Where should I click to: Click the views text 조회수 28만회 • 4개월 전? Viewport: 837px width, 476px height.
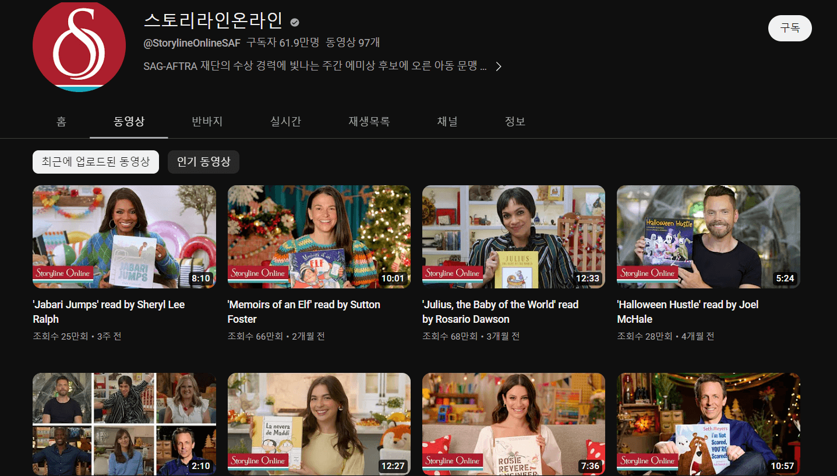coord(666,336)
